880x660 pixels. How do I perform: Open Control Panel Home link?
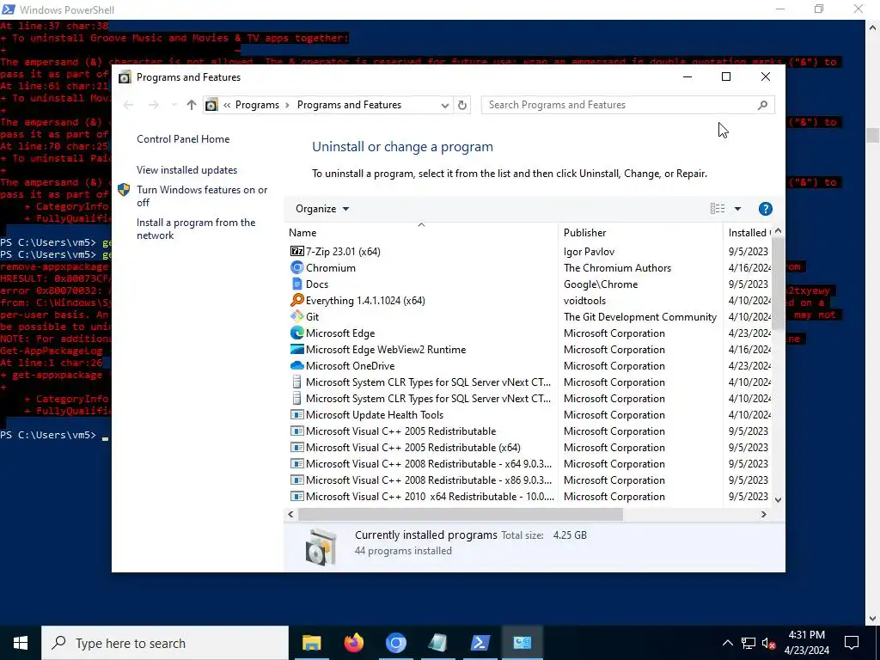click(x=183, y=139)
